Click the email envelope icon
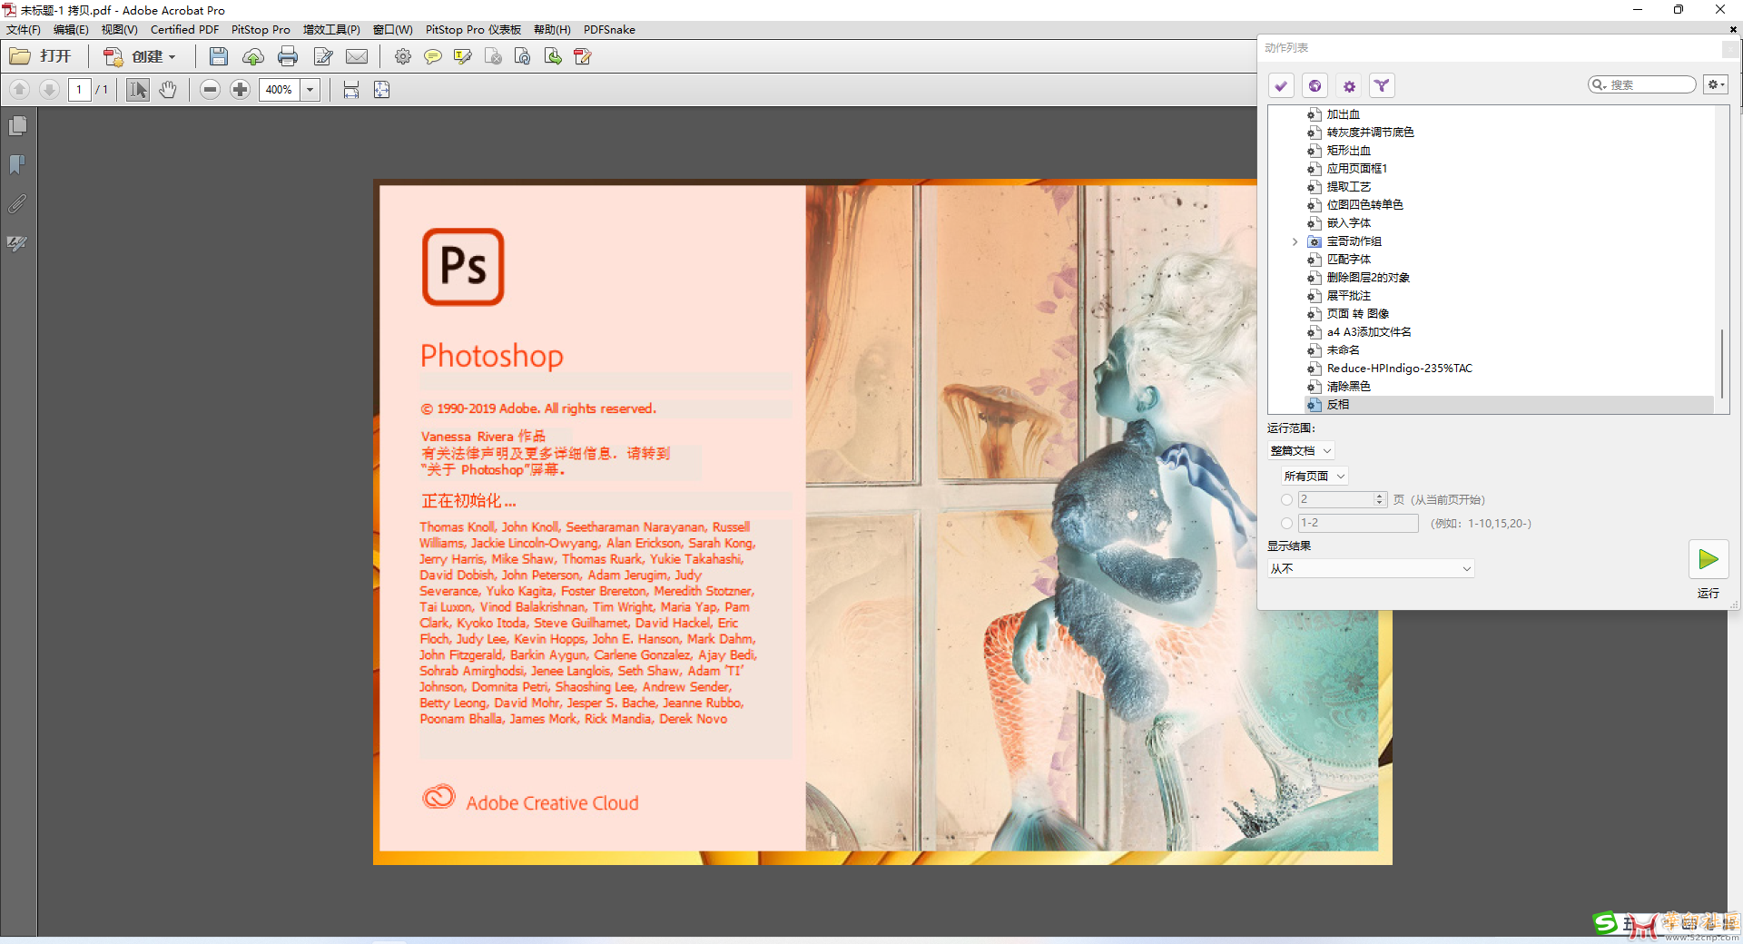 pos(357,56)
